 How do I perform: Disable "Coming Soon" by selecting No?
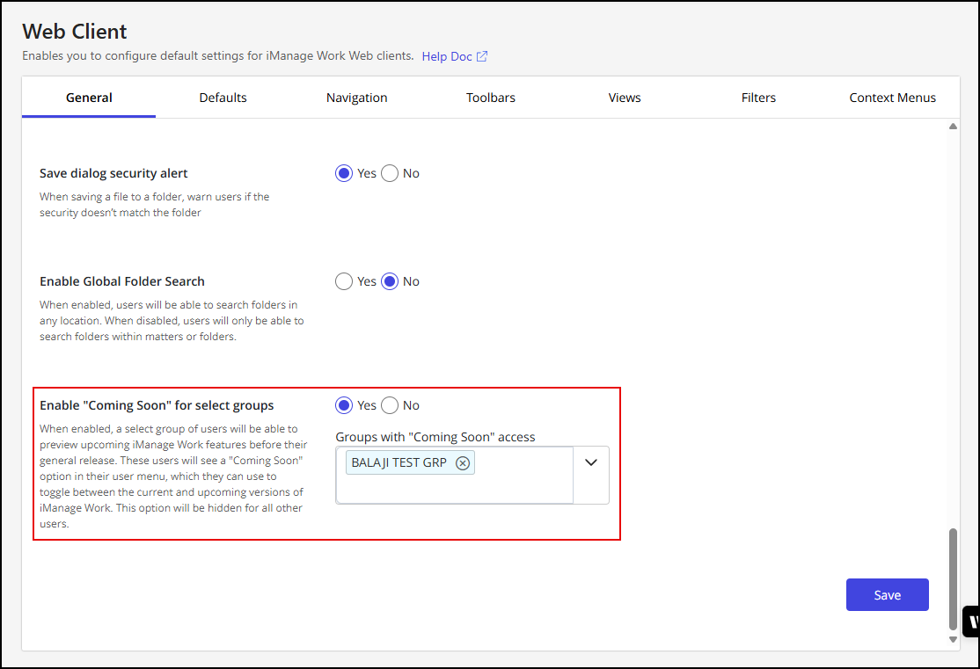click(390, 405)
